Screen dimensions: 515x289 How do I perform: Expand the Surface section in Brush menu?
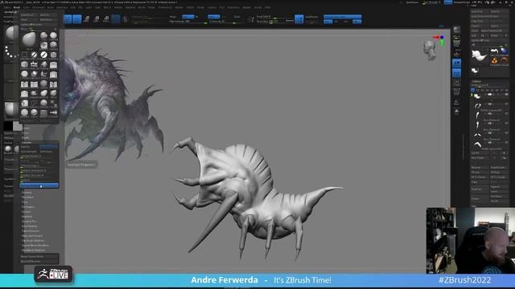pos(26,212)
